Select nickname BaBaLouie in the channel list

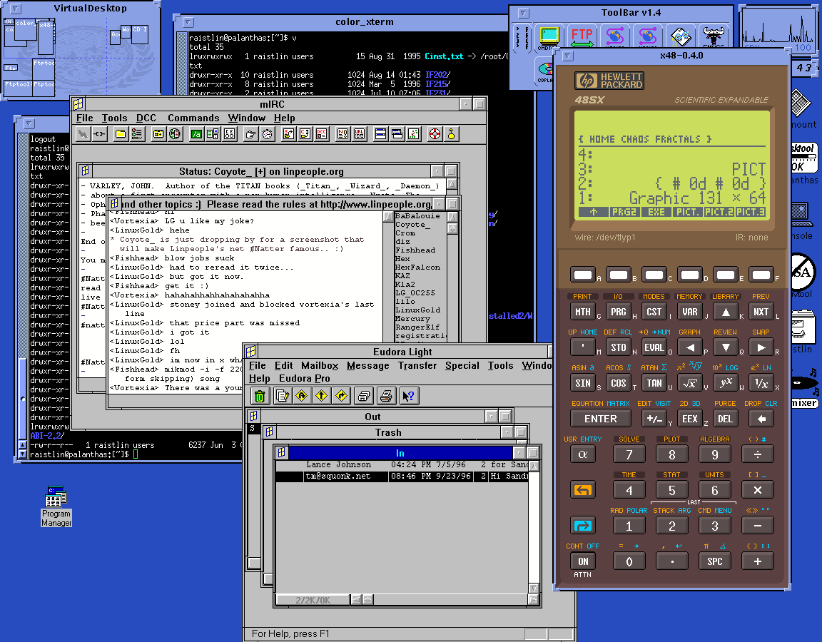coord(417,216)
